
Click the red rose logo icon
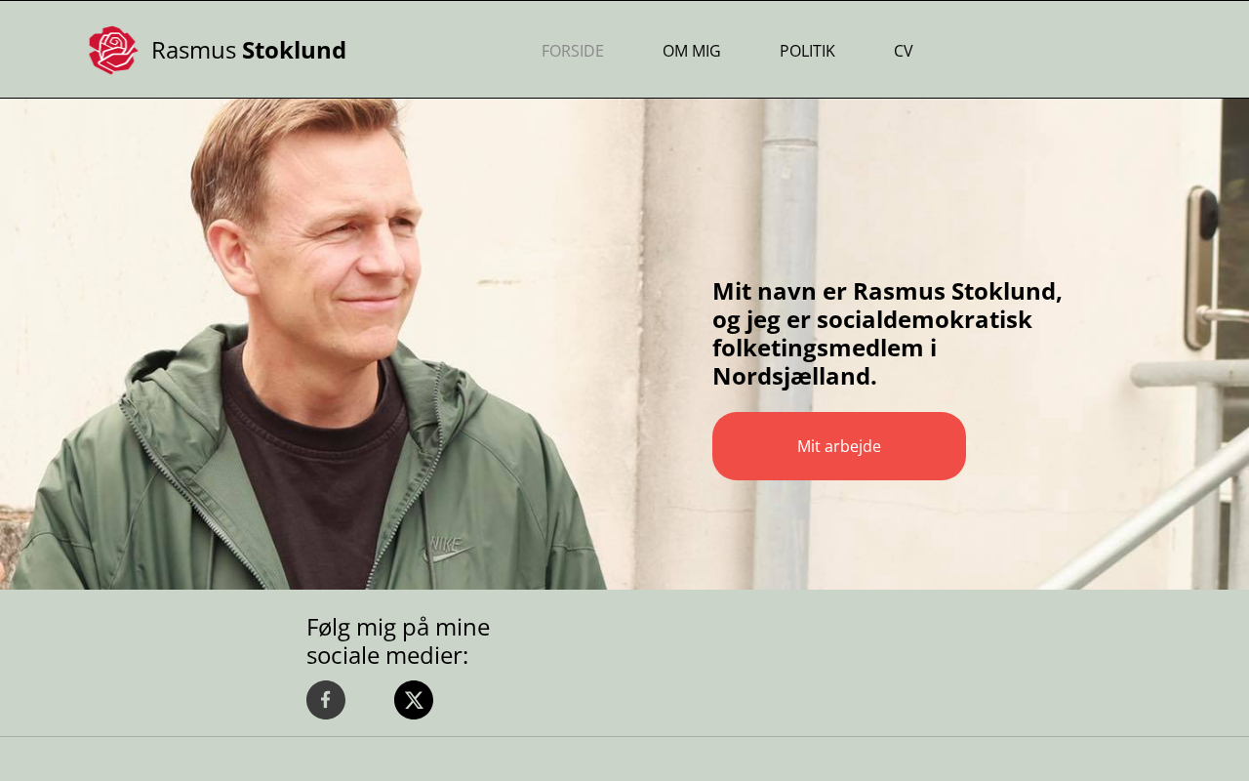pos(113,50)
